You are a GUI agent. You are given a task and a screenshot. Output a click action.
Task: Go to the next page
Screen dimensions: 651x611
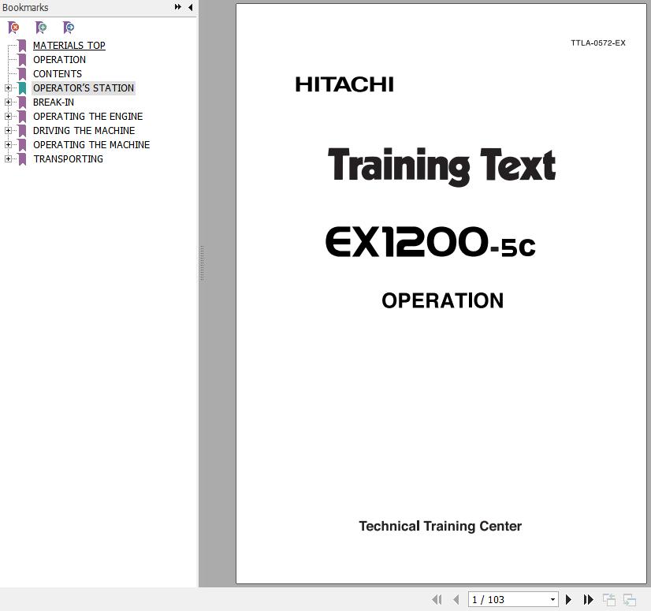568,599
